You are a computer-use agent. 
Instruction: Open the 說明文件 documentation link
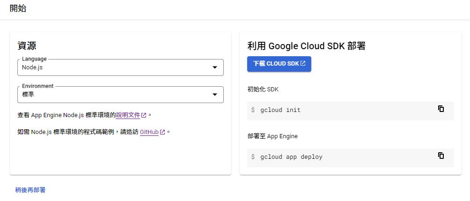coord(128,115)
